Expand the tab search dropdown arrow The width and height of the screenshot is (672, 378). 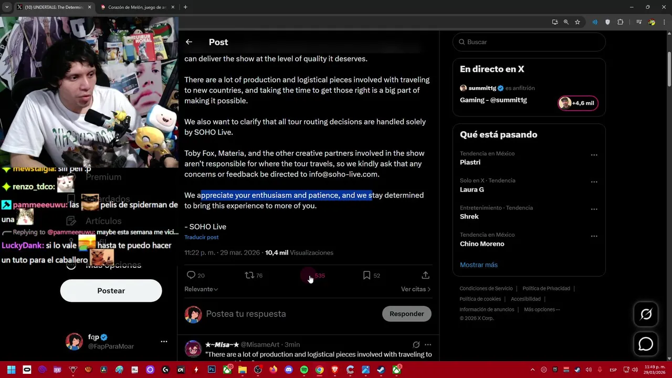(x=6, y=7)
